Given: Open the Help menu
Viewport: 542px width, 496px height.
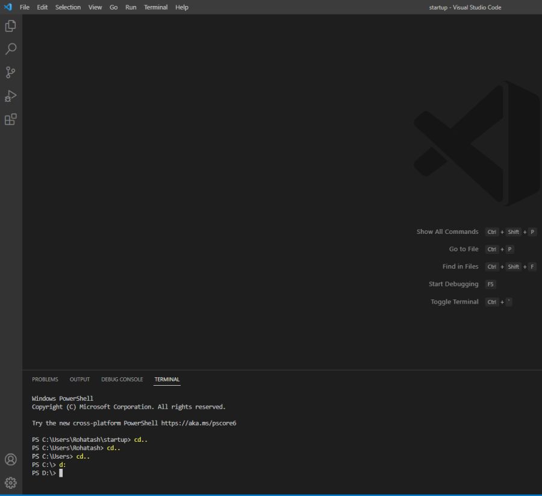Looking at the screenshot, I should point(181,7).
